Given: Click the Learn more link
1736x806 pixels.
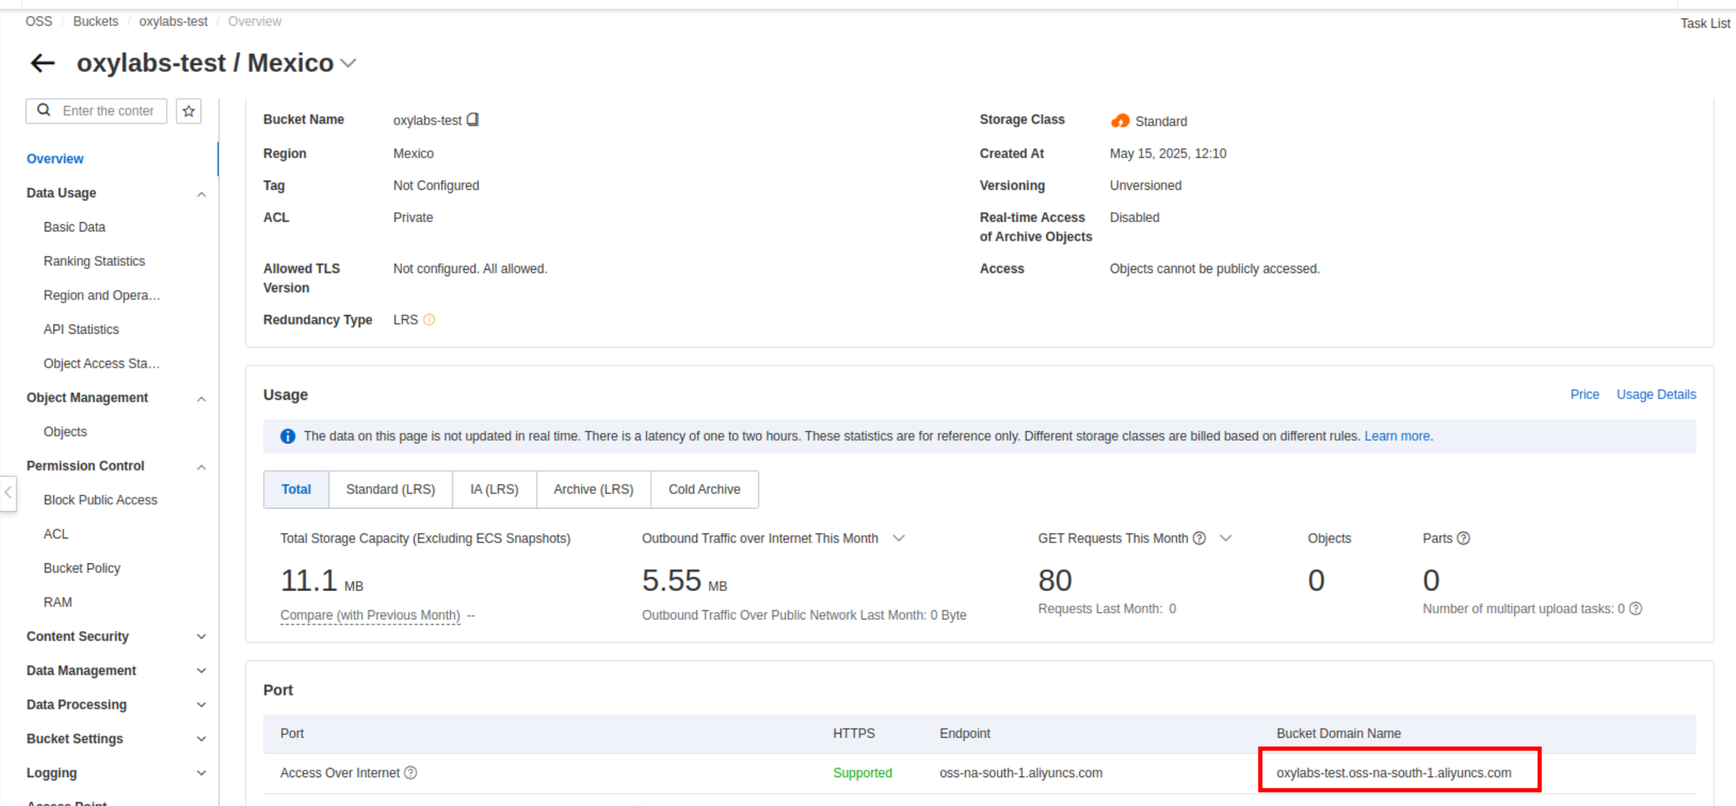Looking at the screenshot, I should [1398, 437].
